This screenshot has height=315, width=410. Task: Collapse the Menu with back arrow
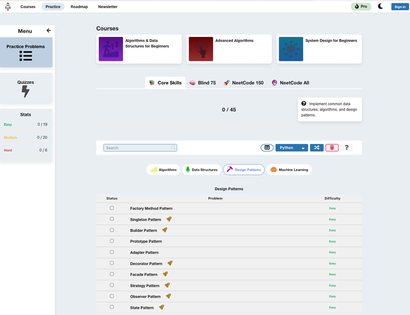pyautogui.click(x=48, y=31)
